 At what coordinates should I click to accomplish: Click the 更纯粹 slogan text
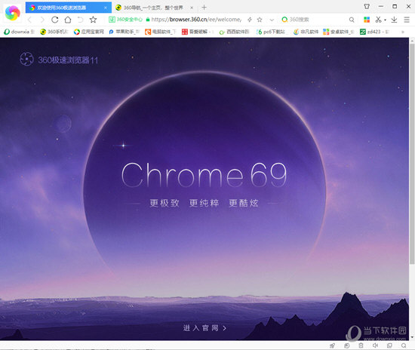(204, 203)
